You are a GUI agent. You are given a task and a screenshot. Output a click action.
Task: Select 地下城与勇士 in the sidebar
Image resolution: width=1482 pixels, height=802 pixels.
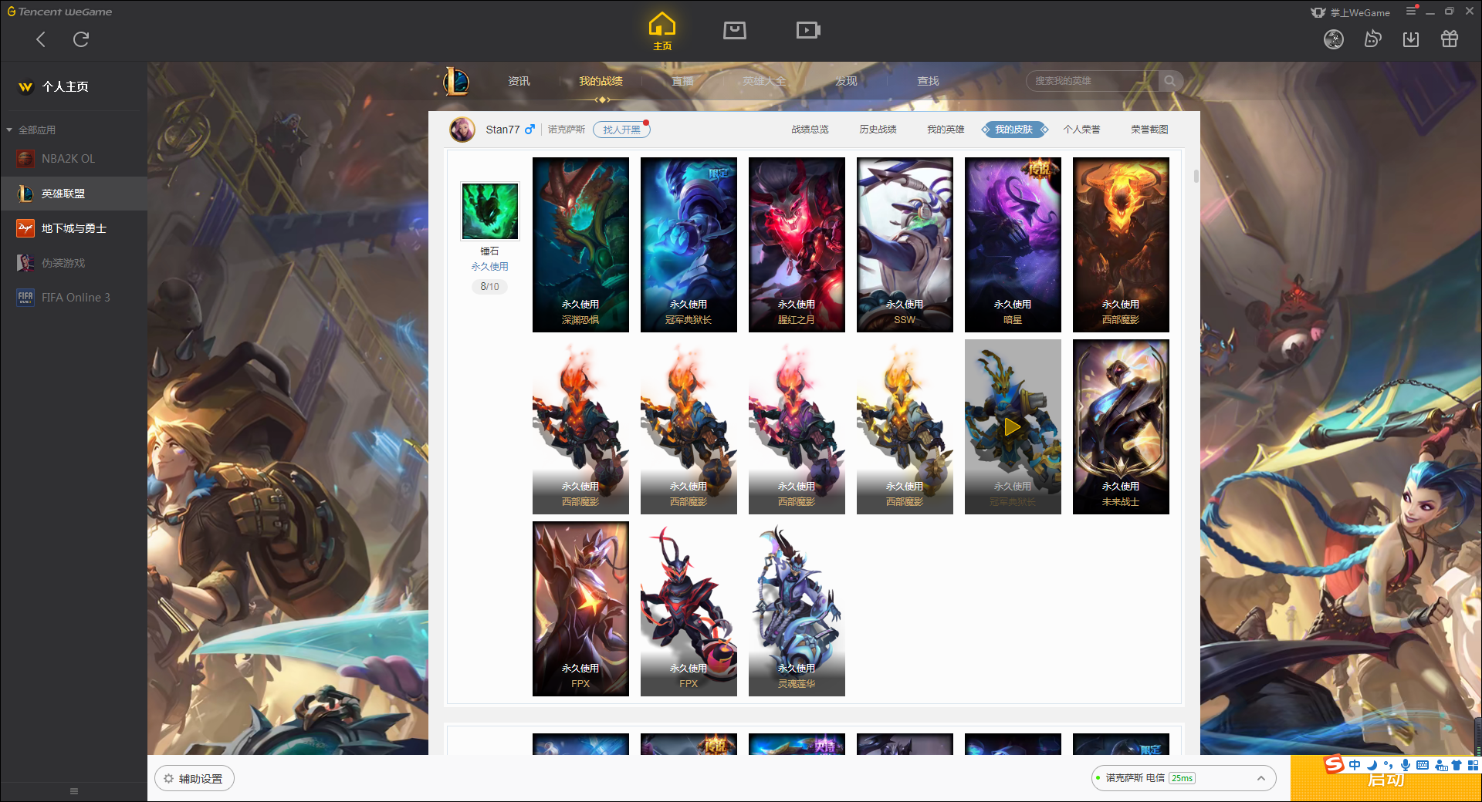(73, 228)
